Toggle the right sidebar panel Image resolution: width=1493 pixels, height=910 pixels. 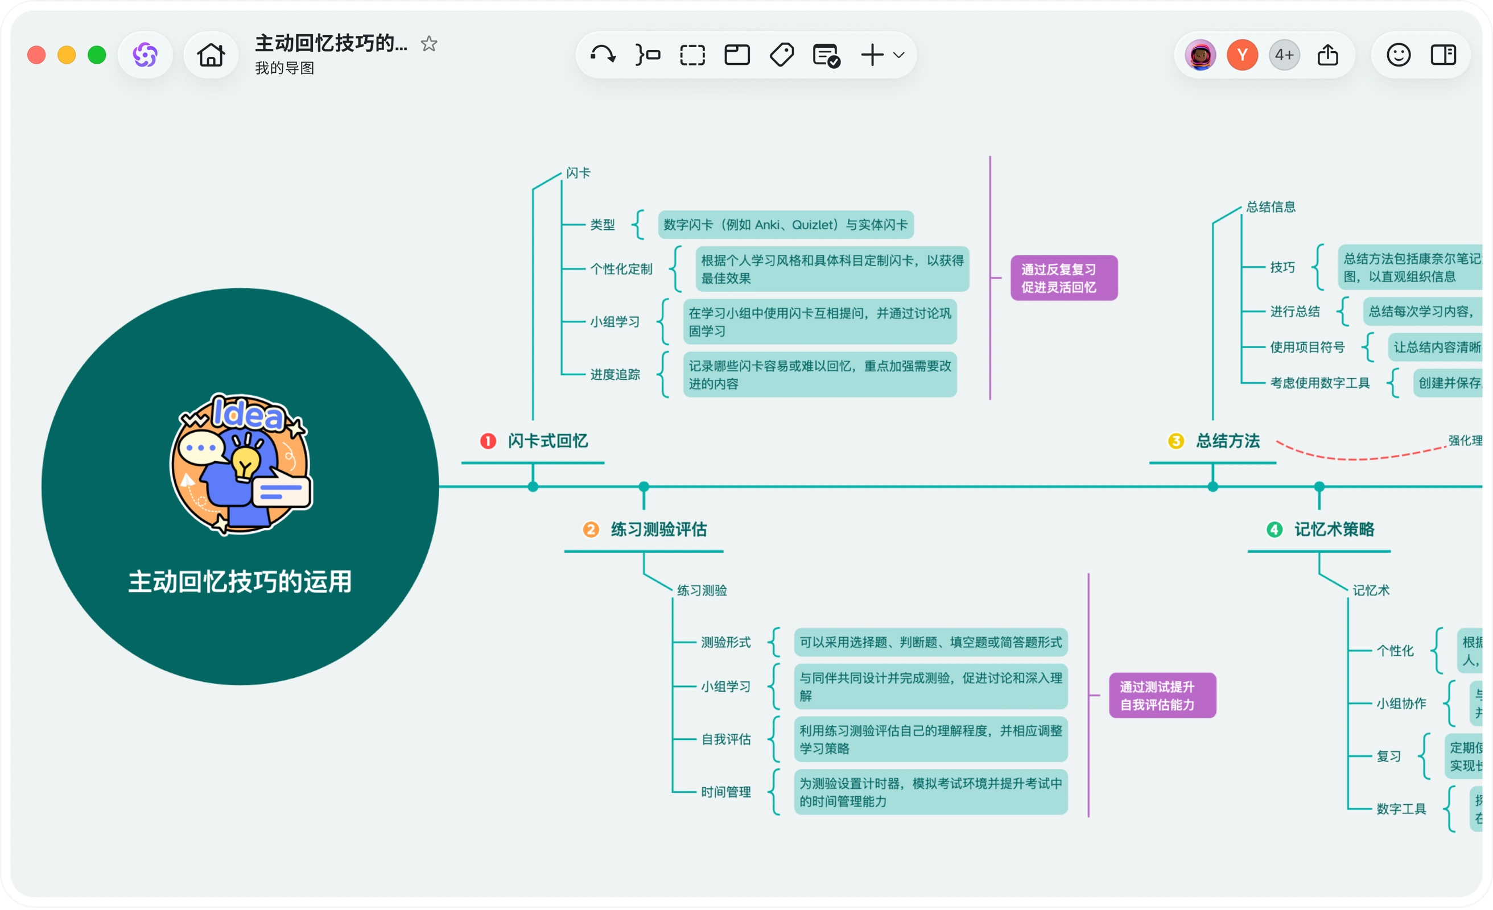pos(1443,55)
